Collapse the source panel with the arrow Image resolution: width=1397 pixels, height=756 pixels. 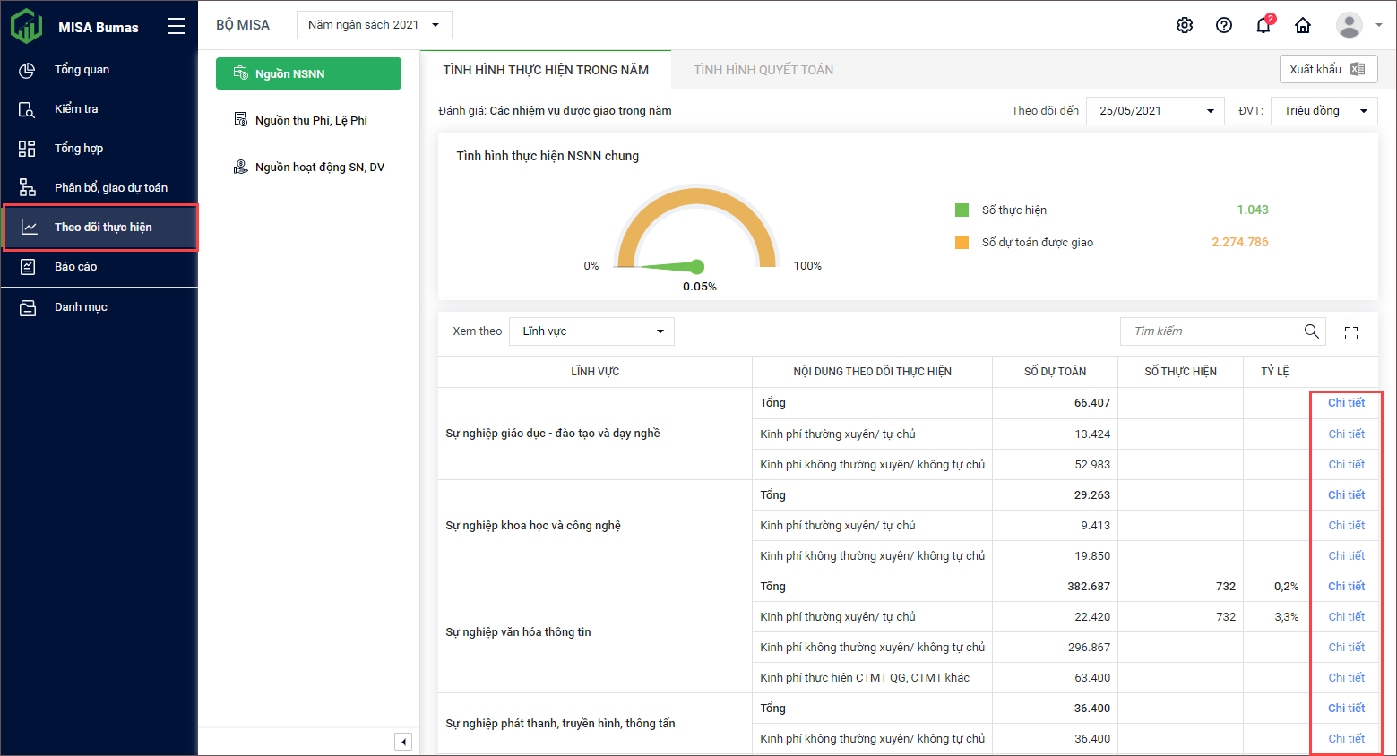403,742
